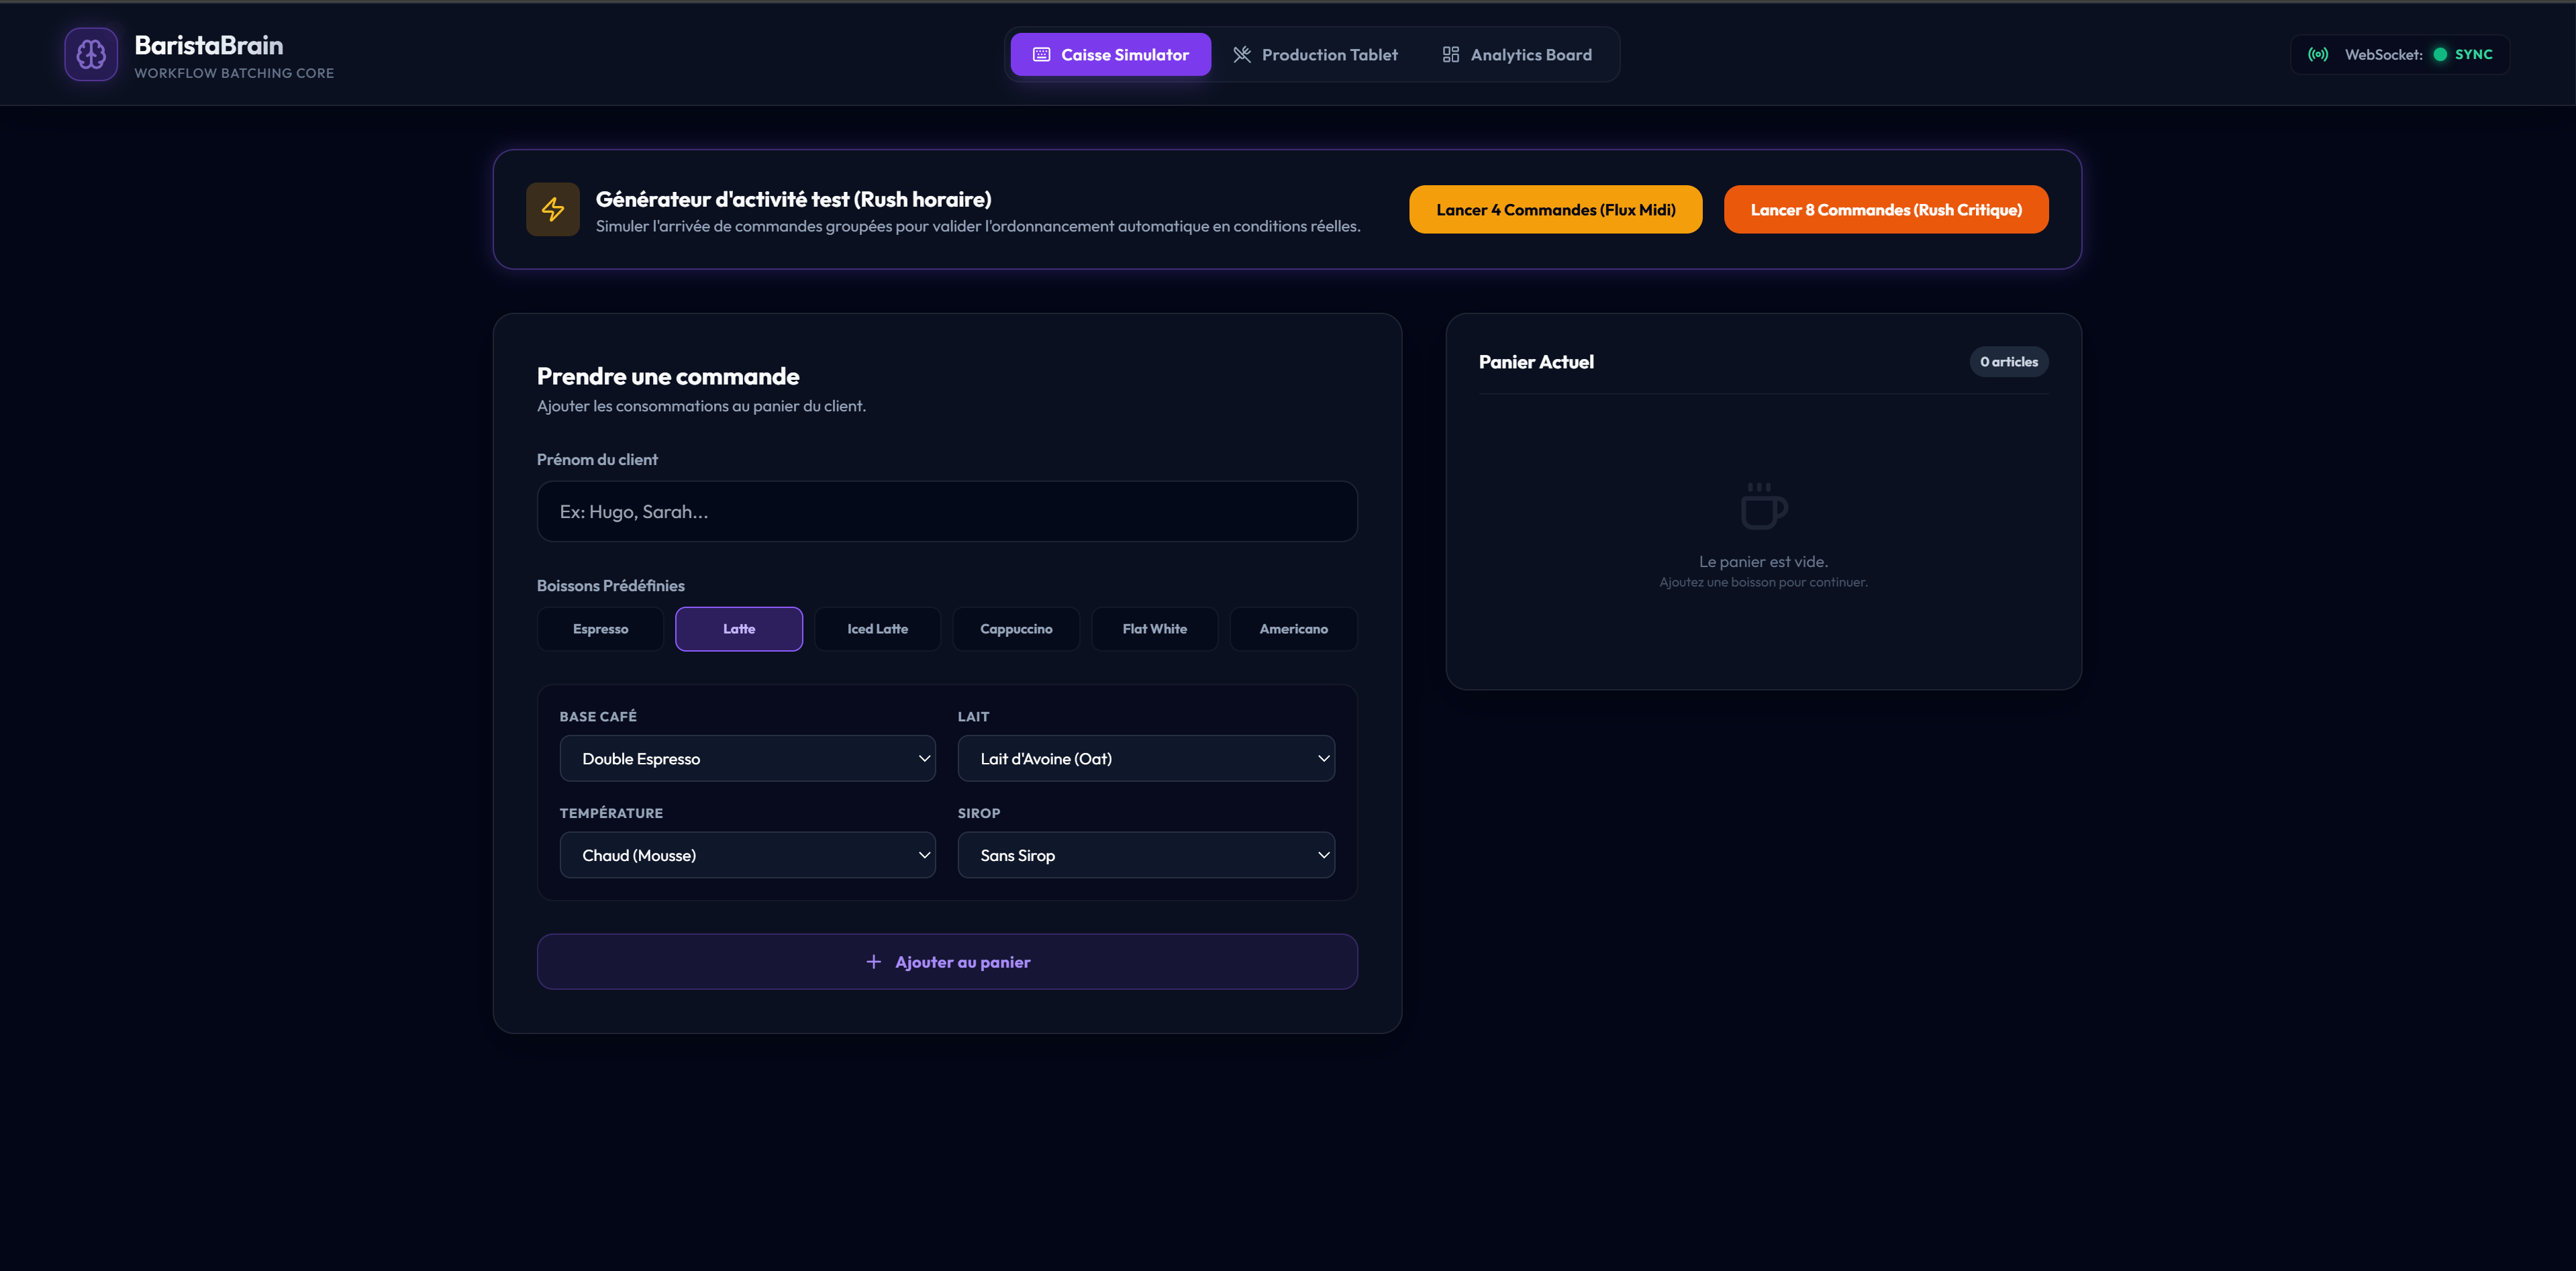This screenshot has height=1271, width=2576.
Task: Select the Americano preset drink
Action: pos(1294,629)
